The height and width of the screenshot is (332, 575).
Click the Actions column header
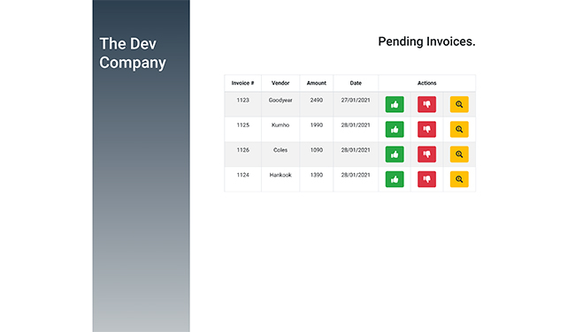click(x=427, y=83)
